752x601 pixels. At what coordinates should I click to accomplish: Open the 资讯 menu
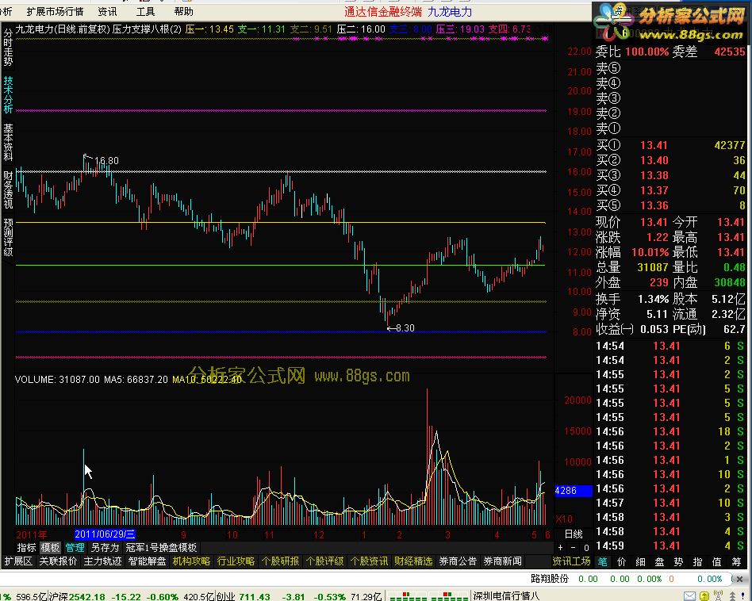point(107,12)
